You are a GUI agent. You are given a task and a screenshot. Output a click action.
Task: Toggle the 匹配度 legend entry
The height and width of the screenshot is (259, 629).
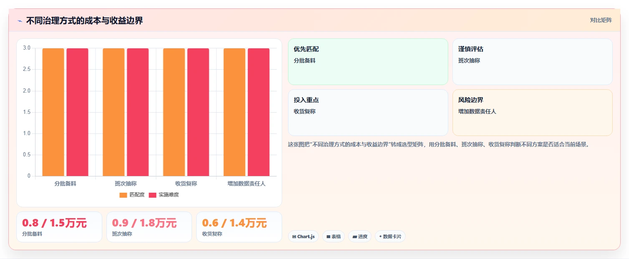point(132,195)
